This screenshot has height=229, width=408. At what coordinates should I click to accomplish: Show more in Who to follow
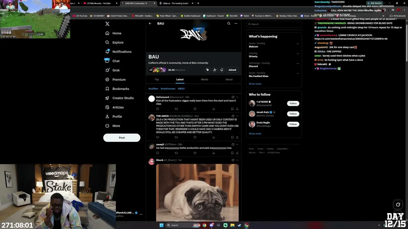(255, 134)
